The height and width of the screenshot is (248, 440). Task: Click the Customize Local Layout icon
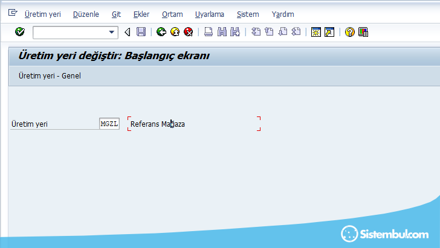(363, 32)
